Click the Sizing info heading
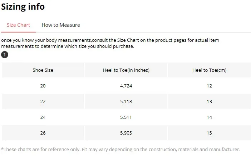251x156 pixels. coord(23,6)
